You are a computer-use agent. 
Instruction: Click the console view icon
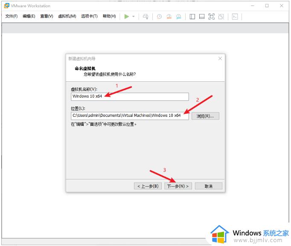click(x=235, y=17)
